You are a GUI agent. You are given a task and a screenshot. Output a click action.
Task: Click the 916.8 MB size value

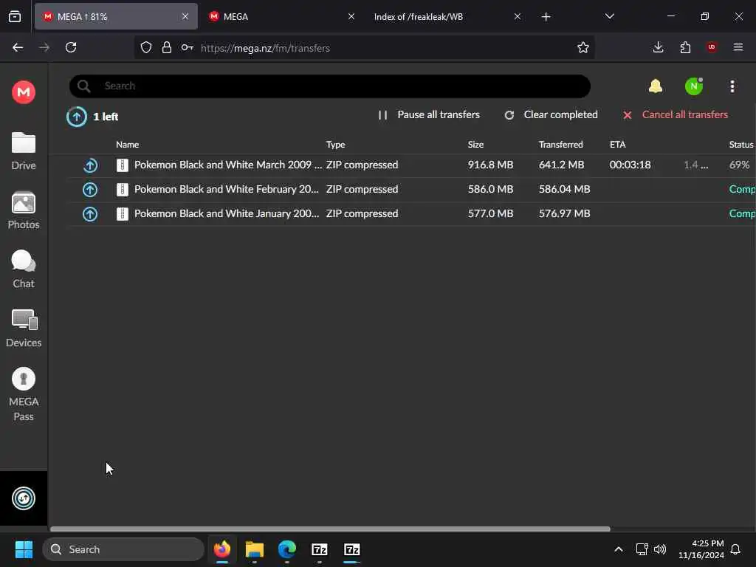point(490,165)
